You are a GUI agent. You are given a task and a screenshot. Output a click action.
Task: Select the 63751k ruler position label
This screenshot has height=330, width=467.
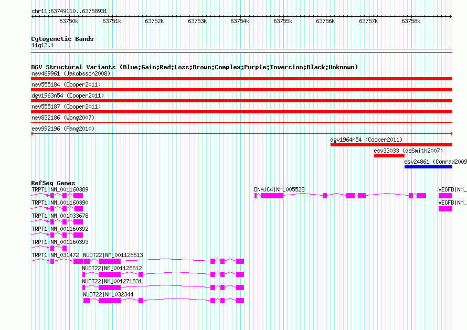point(112,21)
